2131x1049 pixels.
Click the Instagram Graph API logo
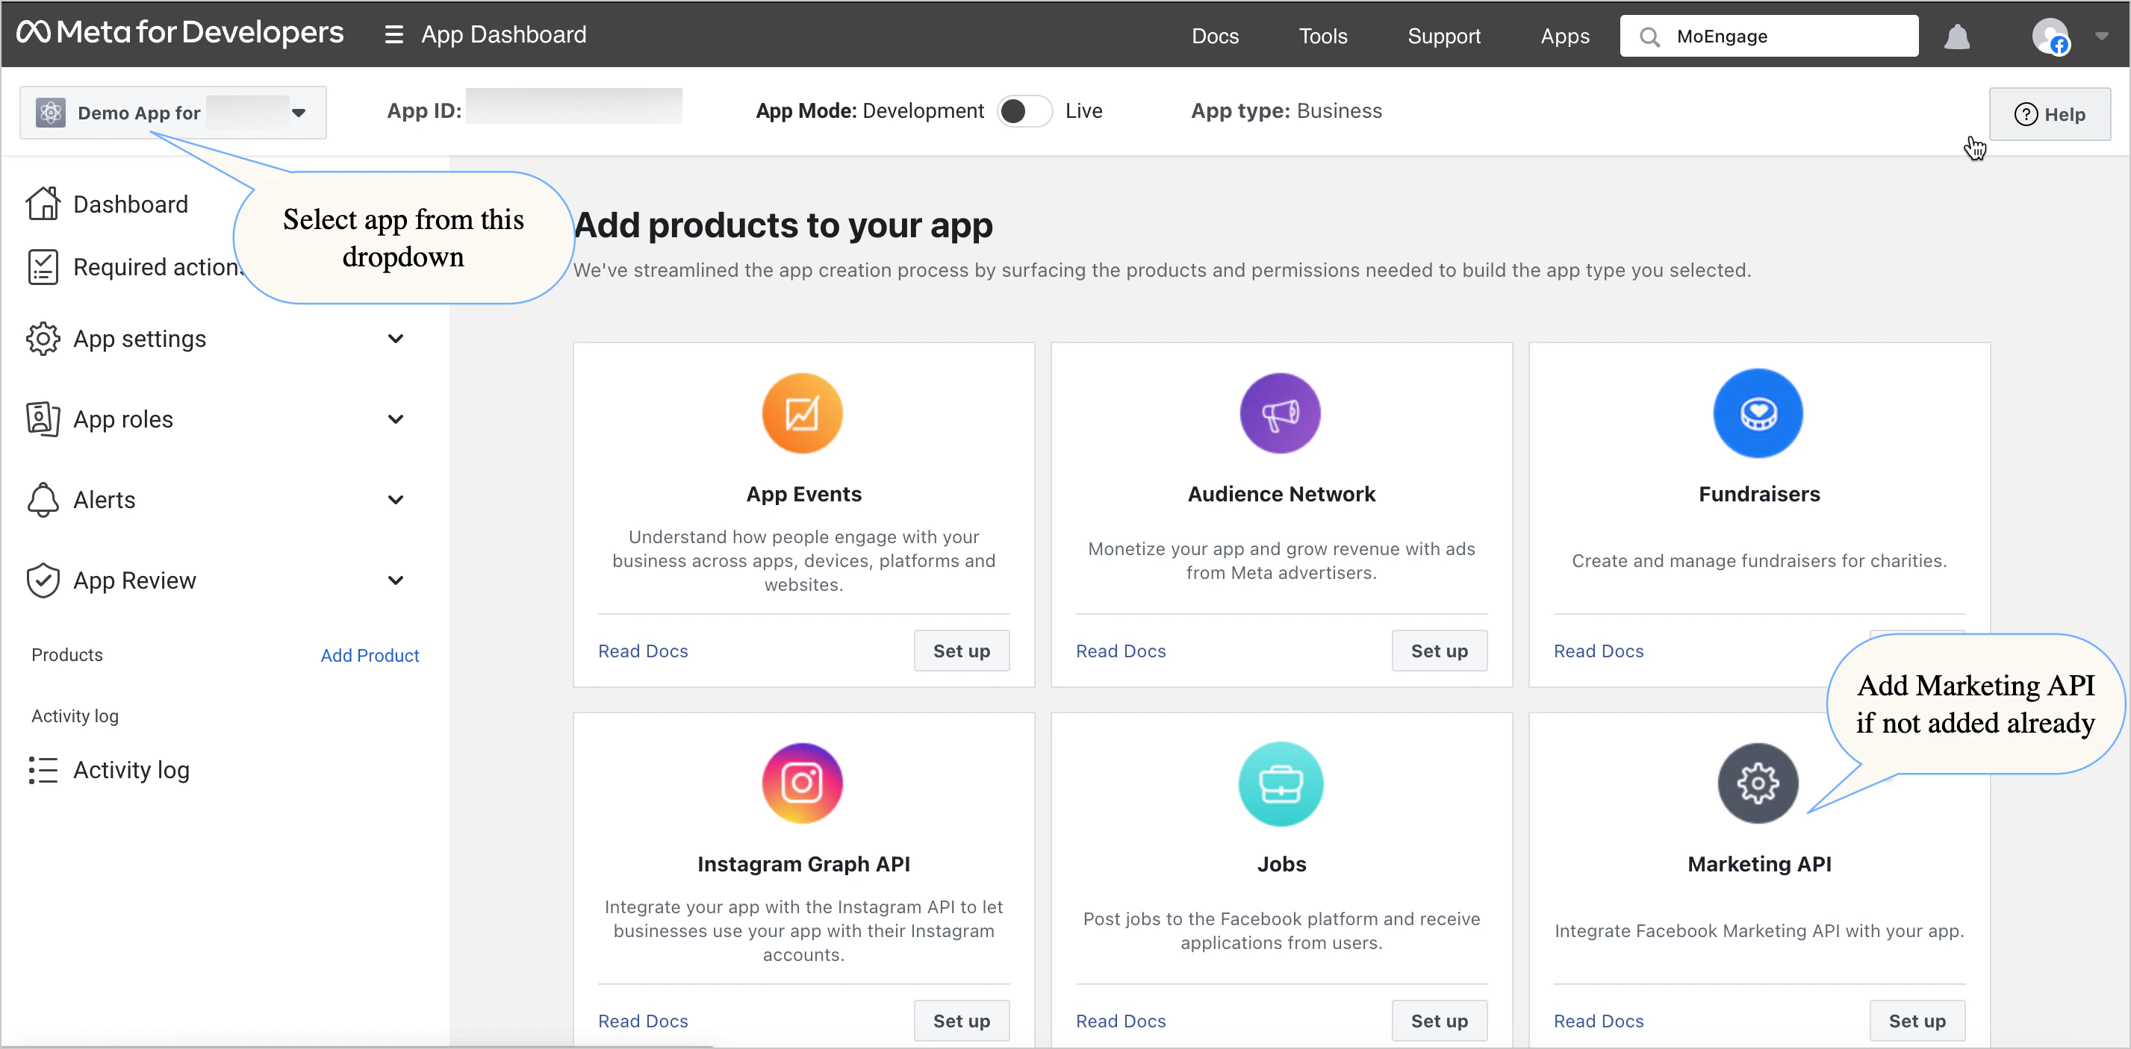tap(802, 783)
